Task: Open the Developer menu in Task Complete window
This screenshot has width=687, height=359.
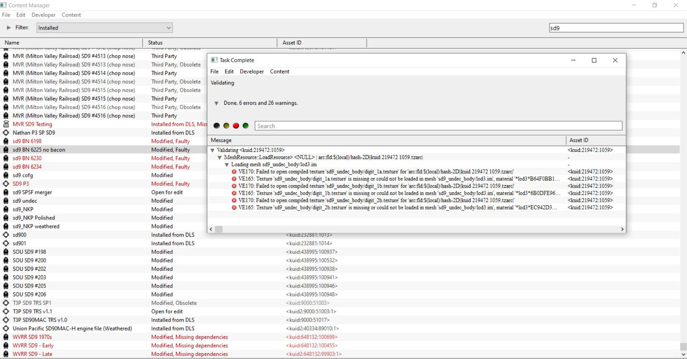Action: pos(252,71)
